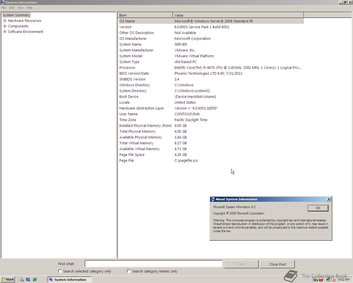Image resolution: width=353 pixels, height=283 pixels.
Task: Expand the Software Environment node
Action: 5,32
